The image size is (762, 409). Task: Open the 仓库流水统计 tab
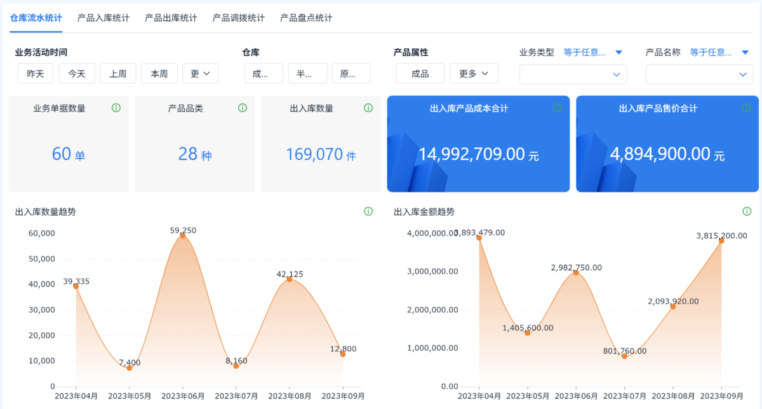pyautogui.click(x=36, y=18)
